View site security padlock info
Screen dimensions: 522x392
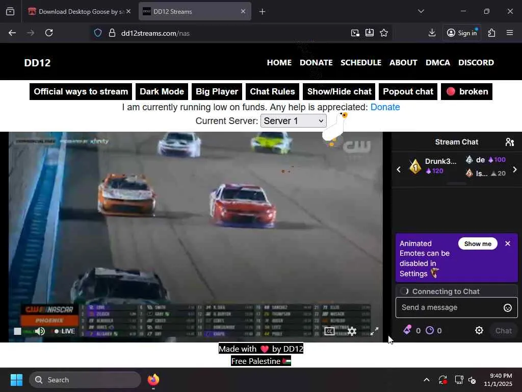112,33
